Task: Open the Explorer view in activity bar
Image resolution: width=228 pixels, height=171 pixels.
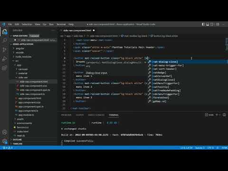Action: (5, 32)
